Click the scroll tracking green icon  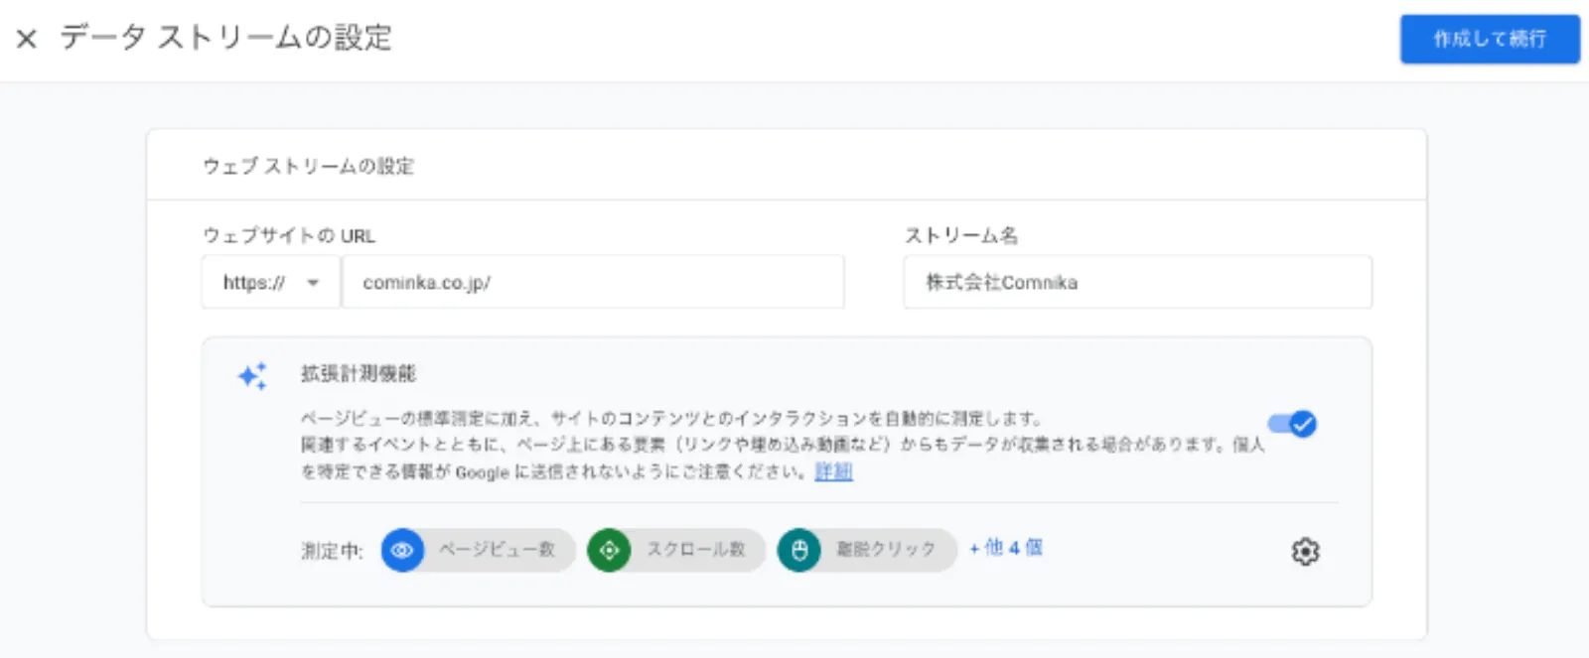(x=609, y=550)
